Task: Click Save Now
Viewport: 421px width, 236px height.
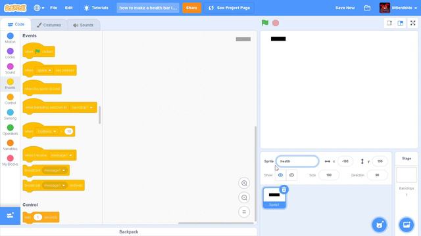Action: (345, 8)
